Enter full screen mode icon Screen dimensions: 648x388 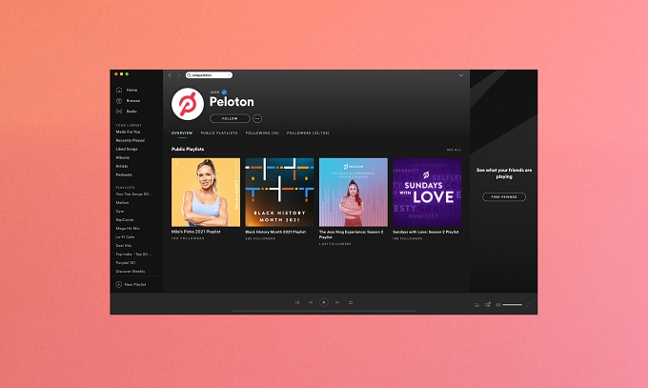[528, 305]
